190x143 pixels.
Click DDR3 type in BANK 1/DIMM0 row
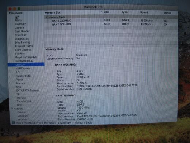[x=126, y=24]
